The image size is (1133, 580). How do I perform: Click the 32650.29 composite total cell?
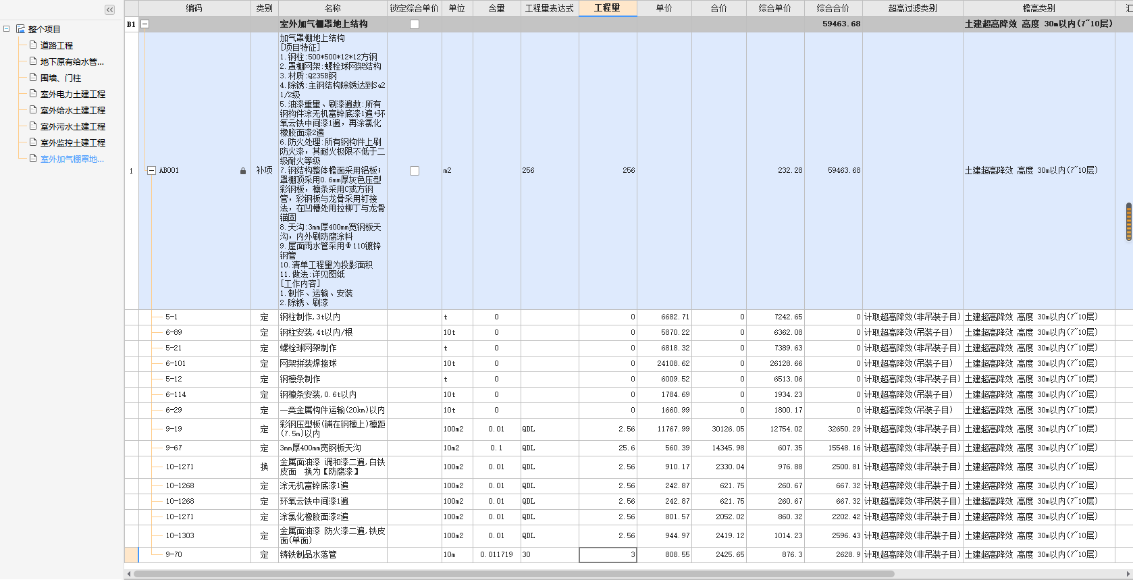point(833,429)
